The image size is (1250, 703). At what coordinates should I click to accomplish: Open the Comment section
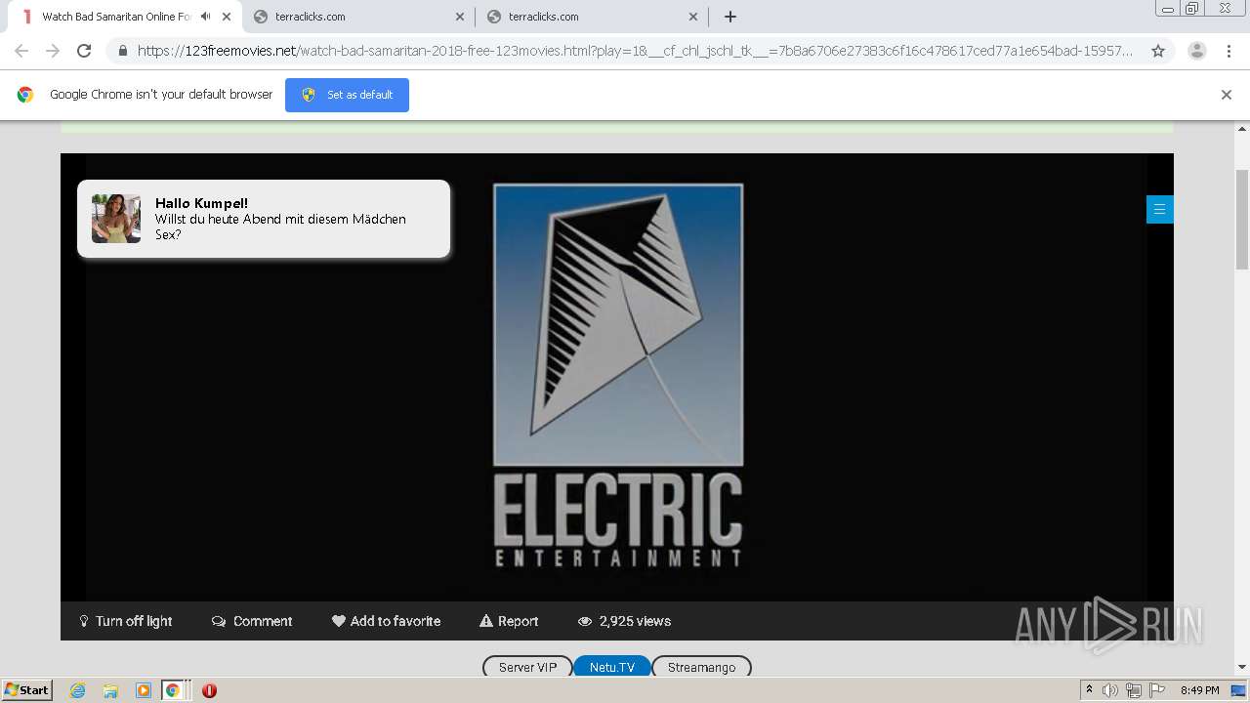click(252, 621)
